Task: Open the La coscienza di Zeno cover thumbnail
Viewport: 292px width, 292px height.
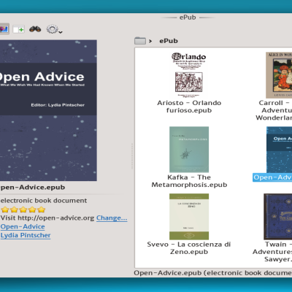Action: click(x=189, y=217)
